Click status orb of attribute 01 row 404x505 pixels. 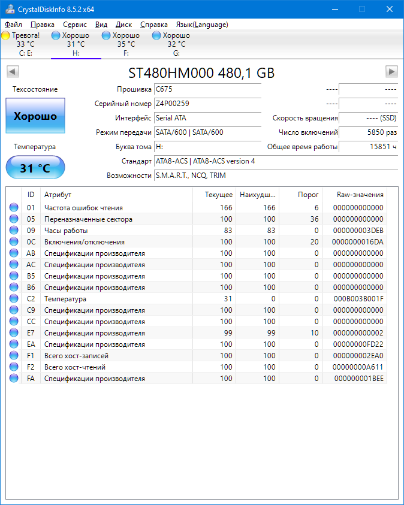pyautogui.click(x=14, y=207)
